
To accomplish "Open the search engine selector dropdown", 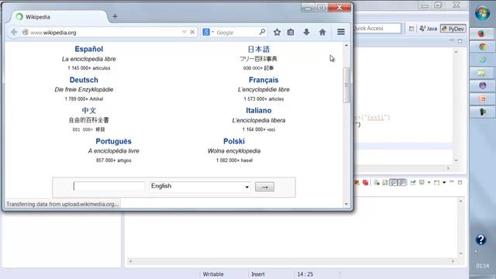I will [x=212, y=32].
